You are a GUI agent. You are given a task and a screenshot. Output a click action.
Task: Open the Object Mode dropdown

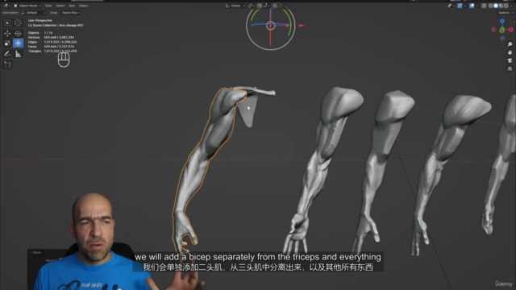(27, 6)
